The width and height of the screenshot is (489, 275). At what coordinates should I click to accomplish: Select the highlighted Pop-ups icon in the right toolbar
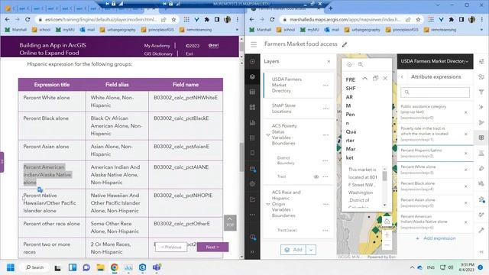click(x=481, y=137)
